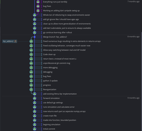The height and width of the screenshot is (131, 142).
Task: Select 'Fixed oscillating behavior' commit message
Action: pyautogui.click(x=67, y=46)
